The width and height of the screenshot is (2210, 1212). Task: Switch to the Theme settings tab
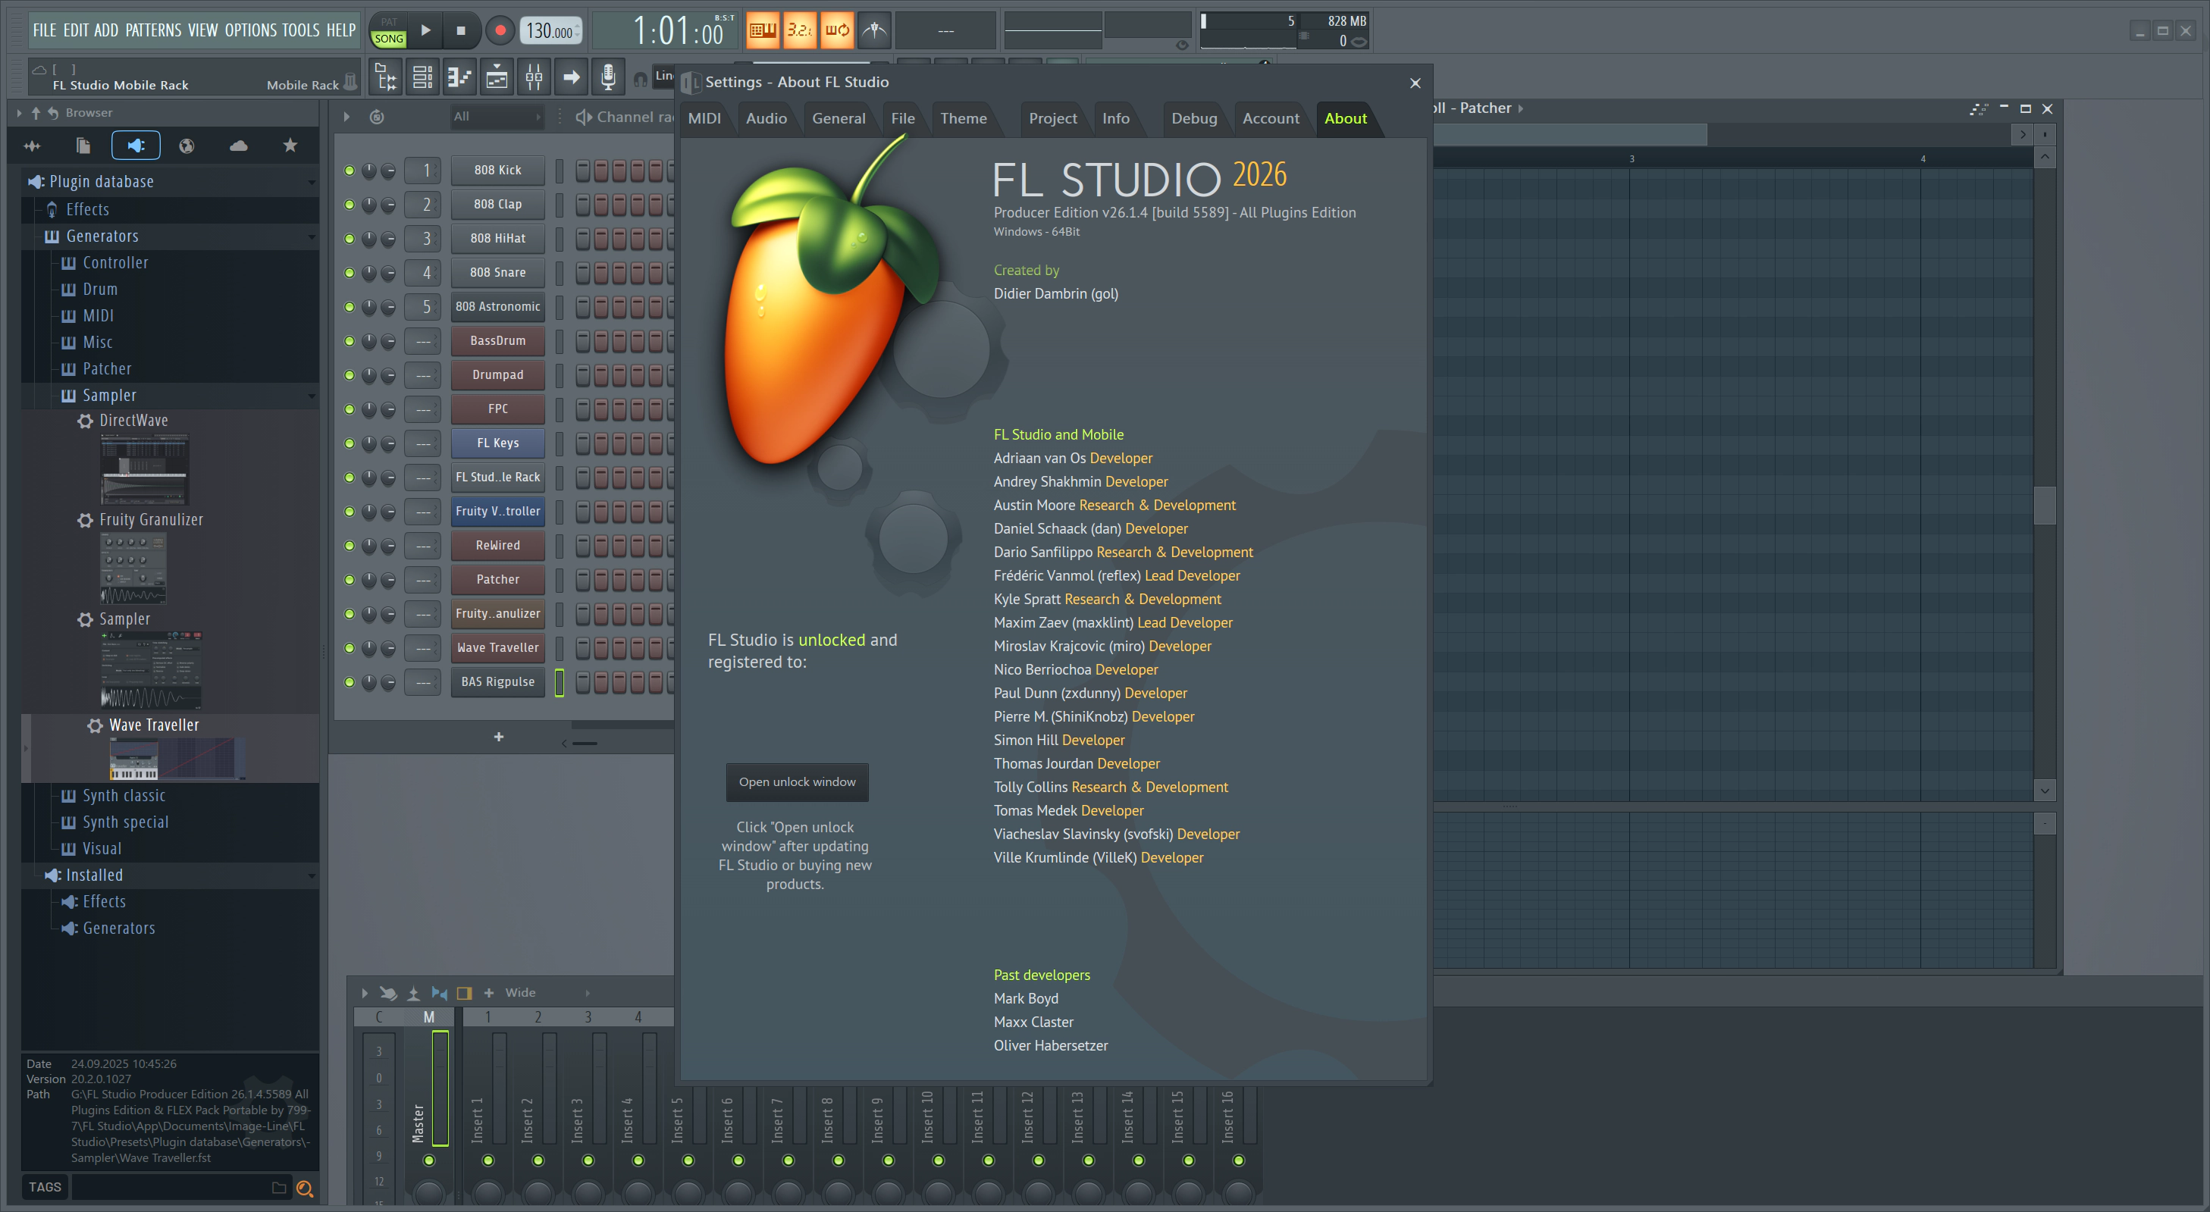pyautogui.click(x=964, y=118)
